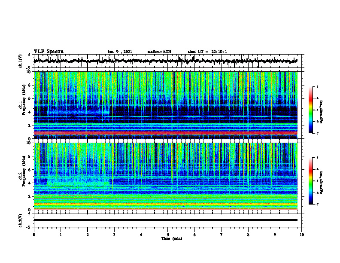
Task: Click the ch.2 spectrogram color scale bar
Action: [311, 181]
